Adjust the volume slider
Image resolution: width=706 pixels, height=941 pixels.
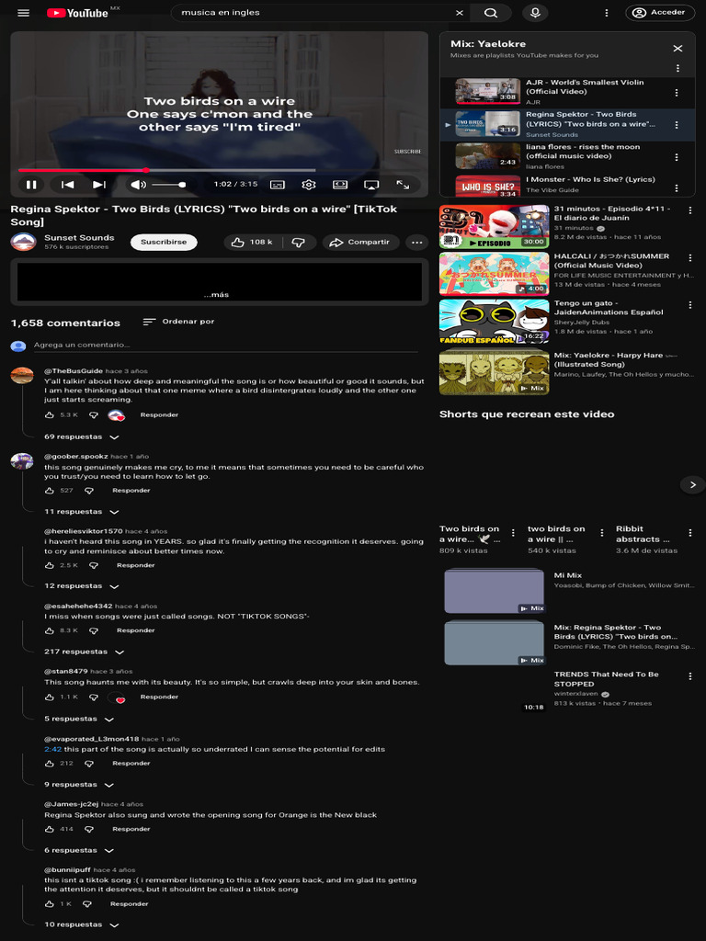168,185
